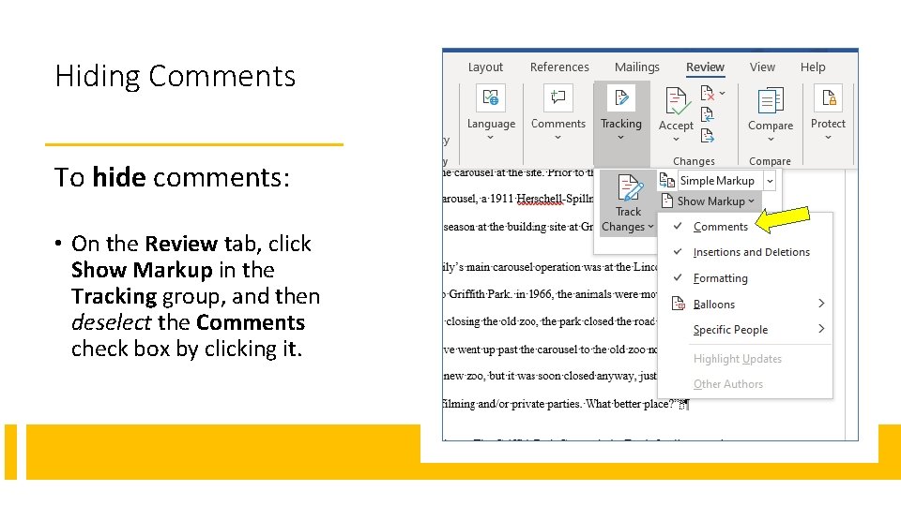Open the Reject dropdown chevron

(723, 93)
